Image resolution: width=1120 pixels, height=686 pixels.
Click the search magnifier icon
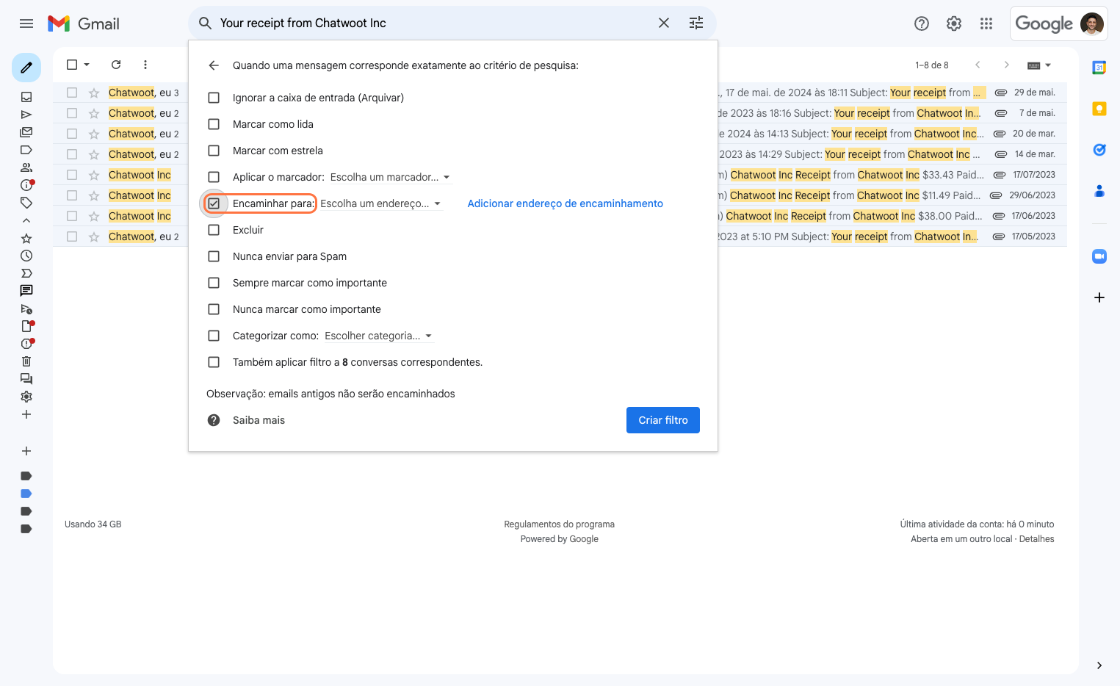click(x=206, y=24)
